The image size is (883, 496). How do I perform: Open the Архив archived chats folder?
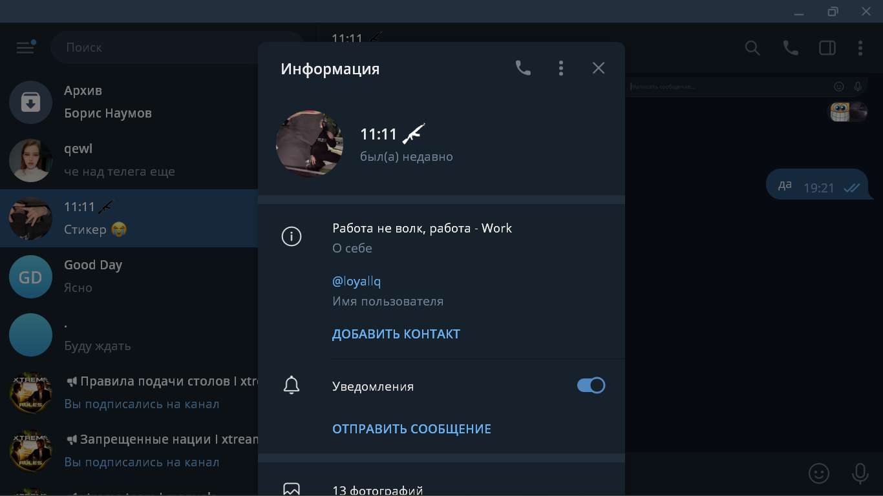(129, 102)
